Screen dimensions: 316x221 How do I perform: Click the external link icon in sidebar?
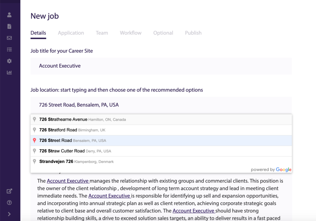pyautogui.click(x=9, y=191)
